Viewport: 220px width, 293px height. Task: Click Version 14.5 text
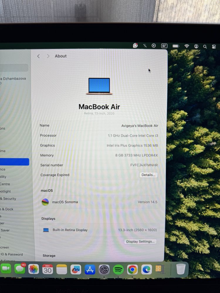148,202
